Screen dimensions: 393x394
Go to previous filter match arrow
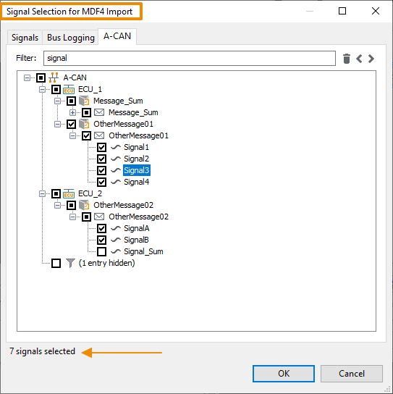tap(359, 59)
